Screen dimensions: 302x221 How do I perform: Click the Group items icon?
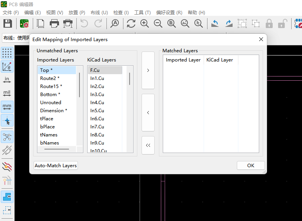coord(242,23)
